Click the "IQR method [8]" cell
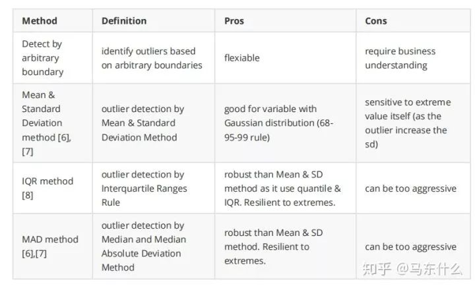This screenshot has width=475, height=288. coord(47,188)
